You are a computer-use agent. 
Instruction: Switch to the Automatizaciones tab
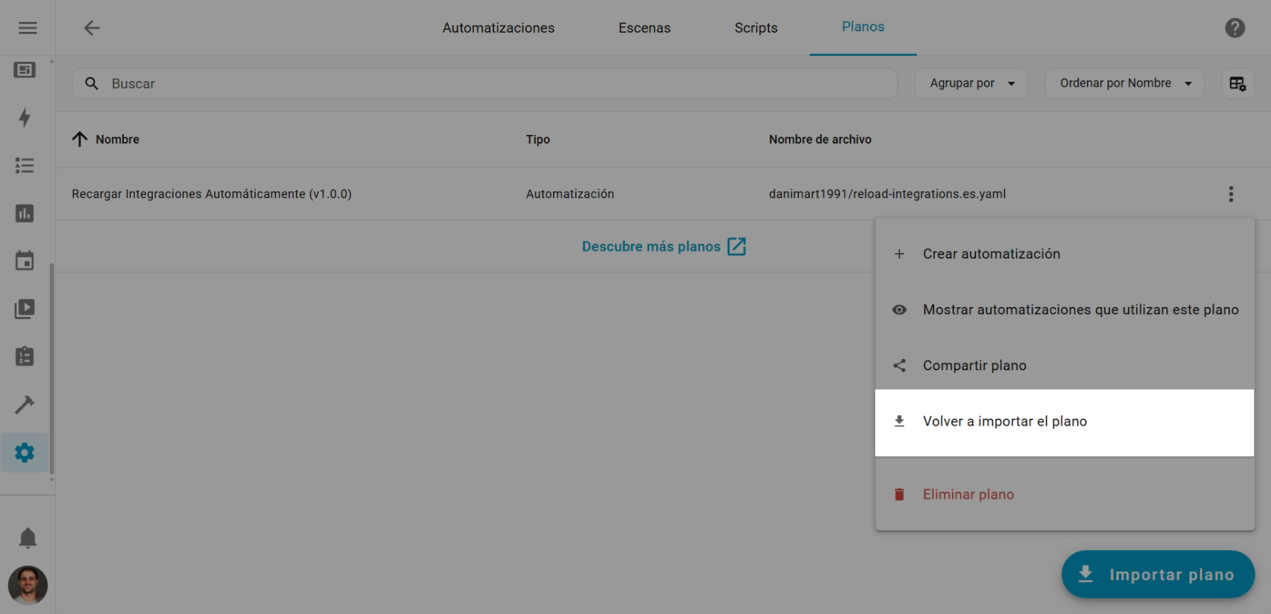[x=498, y=28]
